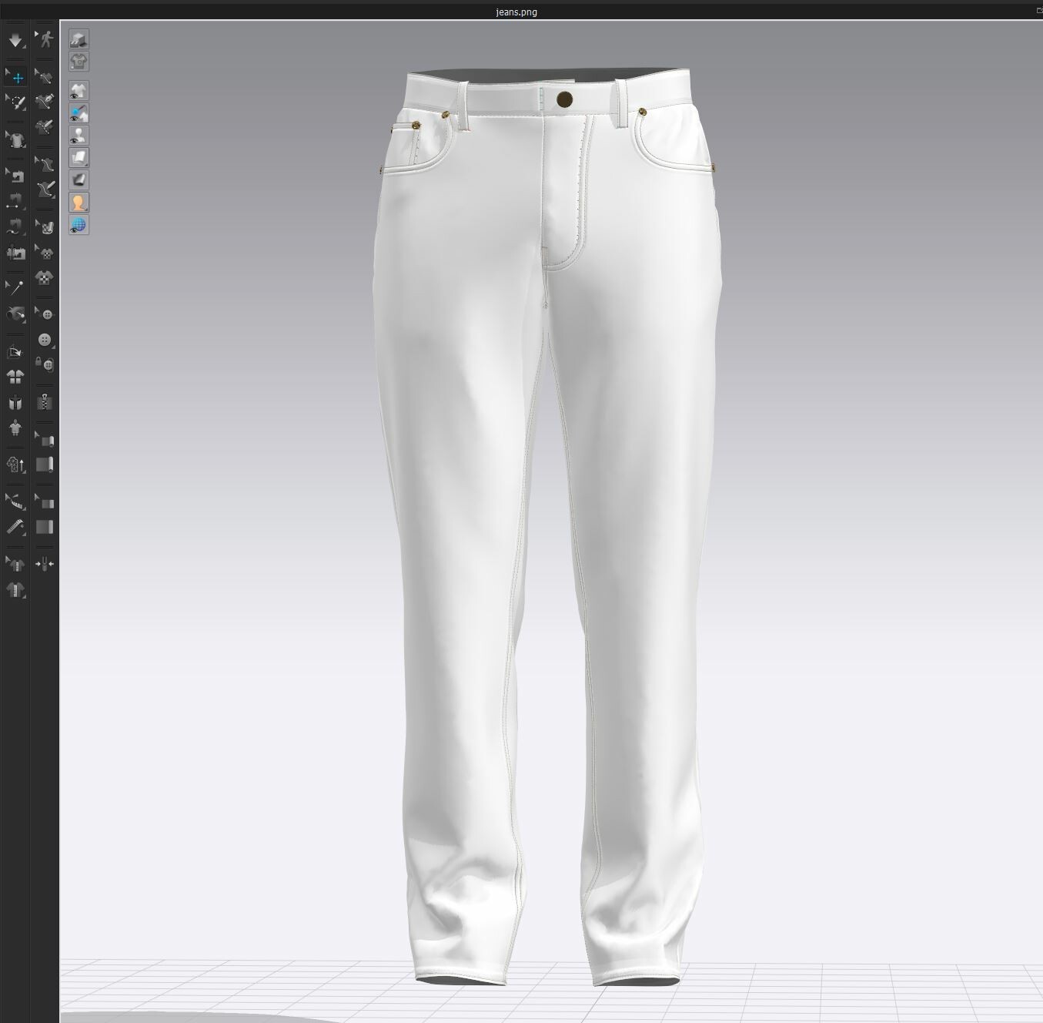Select the highlighted Select/Move tool
The height and width of the screenshot is (1023, 1043).
point(15,77)
